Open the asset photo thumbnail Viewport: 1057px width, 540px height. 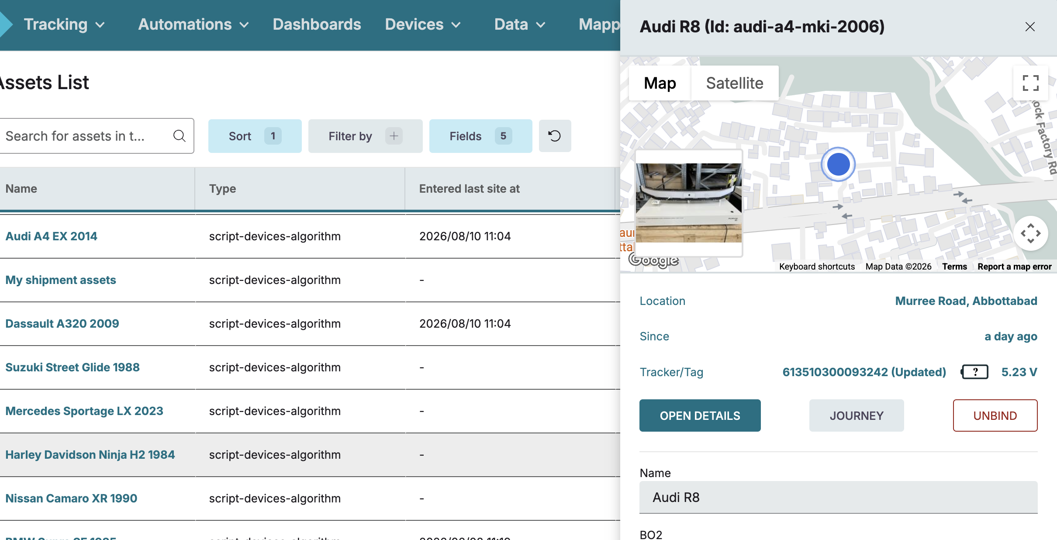point(689,203)
